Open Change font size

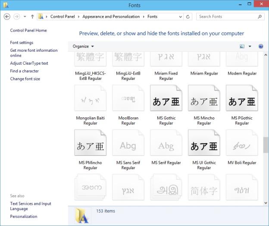point(25,79)
